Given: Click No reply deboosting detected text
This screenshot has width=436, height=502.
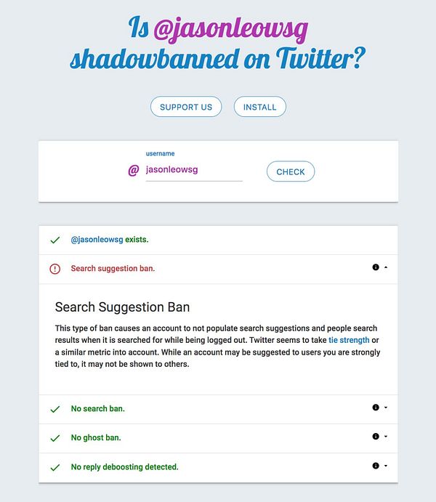Looking at the screenshot, I should [124, 467].
